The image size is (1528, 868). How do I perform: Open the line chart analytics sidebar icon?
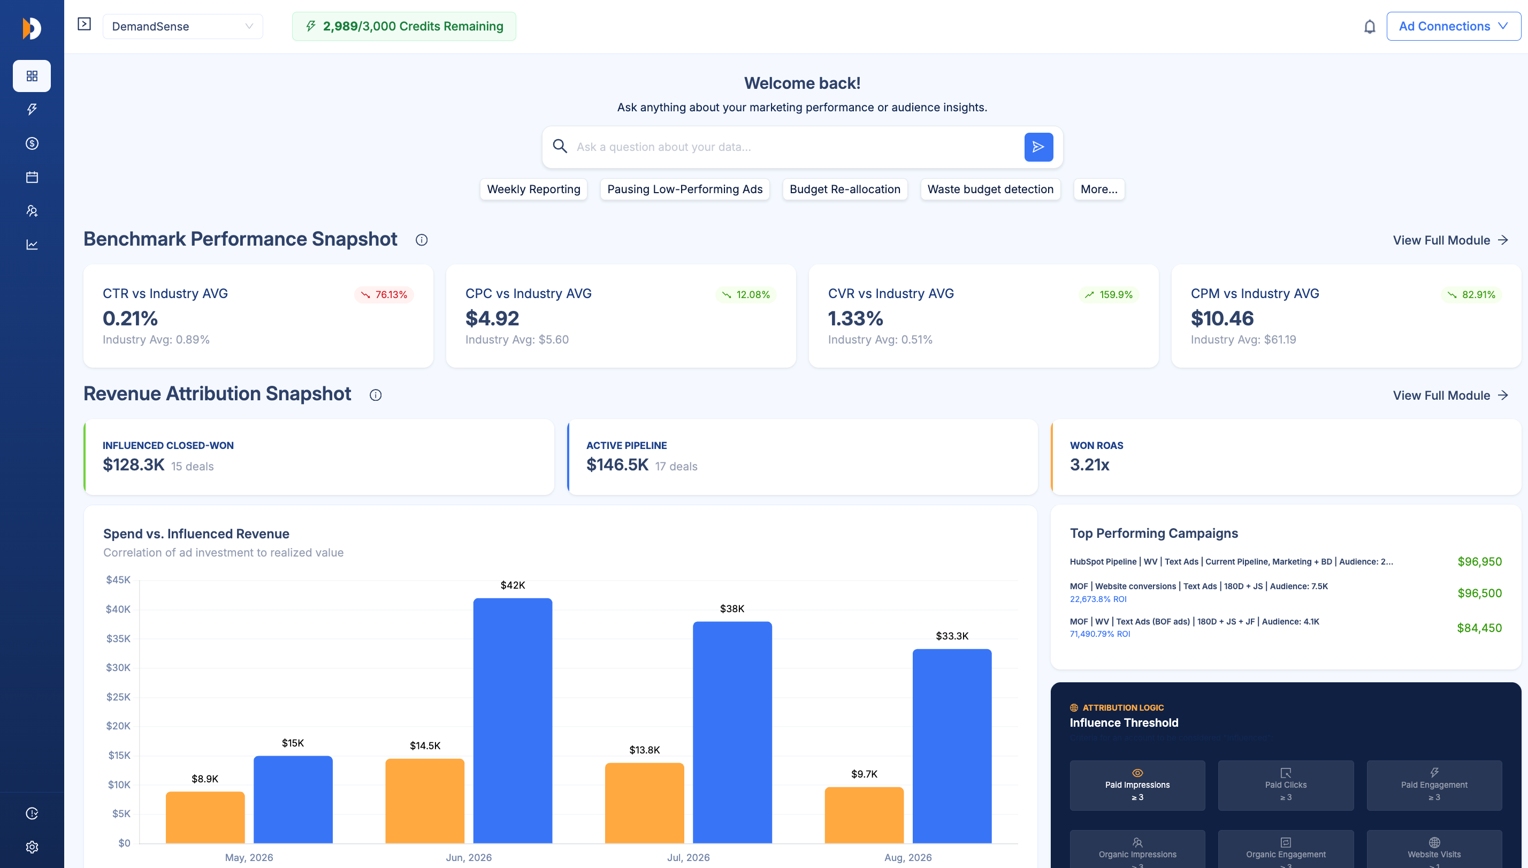tap(32, 245)
